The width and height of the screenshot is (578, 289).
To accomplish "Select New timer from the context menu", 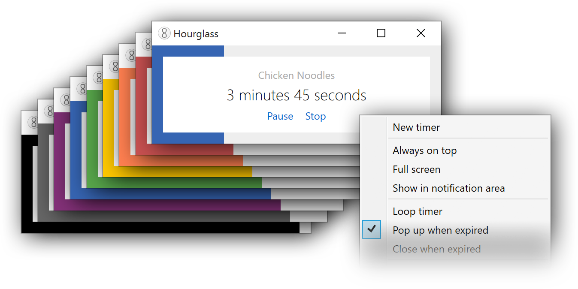I will tap(416, 127).
